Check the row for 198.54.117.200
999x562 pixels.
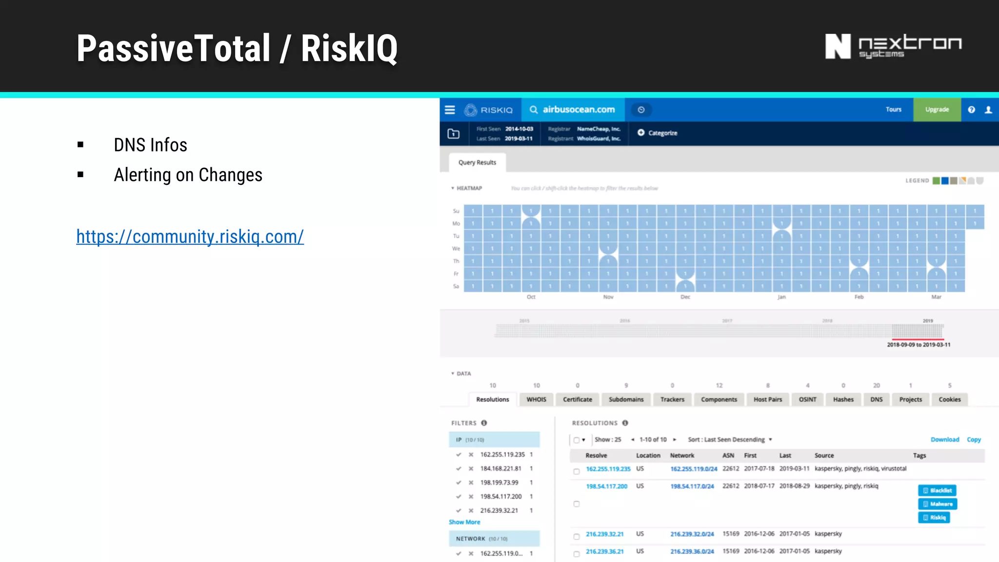tap(577, 504)
